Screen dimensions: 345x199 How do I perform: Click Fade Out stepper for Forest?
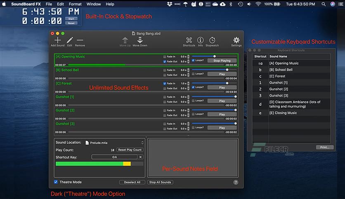(188, 88)
